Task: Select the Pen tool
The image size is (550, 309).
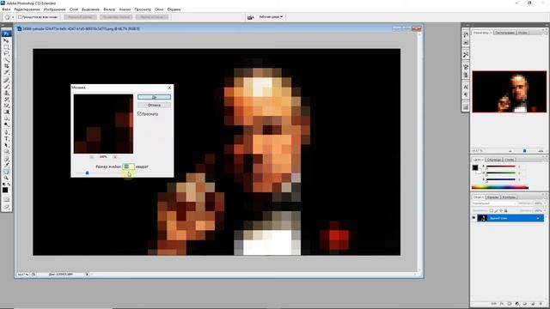Action: (6, 131)
